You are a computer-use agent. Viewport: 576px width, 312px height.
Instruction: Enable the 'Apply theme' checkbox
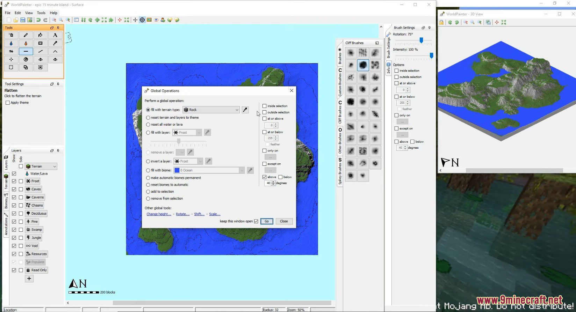point(8,103)
